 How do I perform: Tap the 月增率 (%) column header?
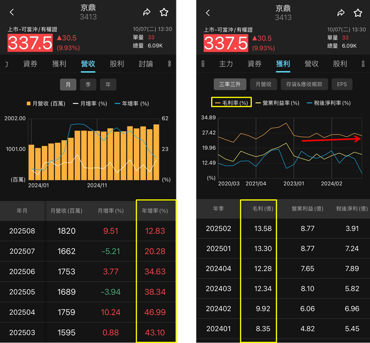coord(111,211)
